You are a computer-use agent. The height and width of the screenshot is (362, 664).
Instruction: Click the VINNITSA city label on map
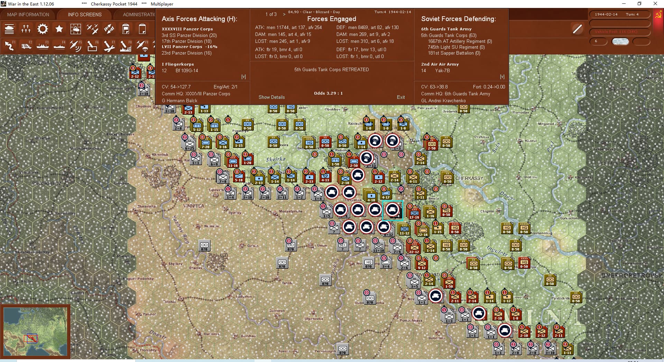coord(194,206)
